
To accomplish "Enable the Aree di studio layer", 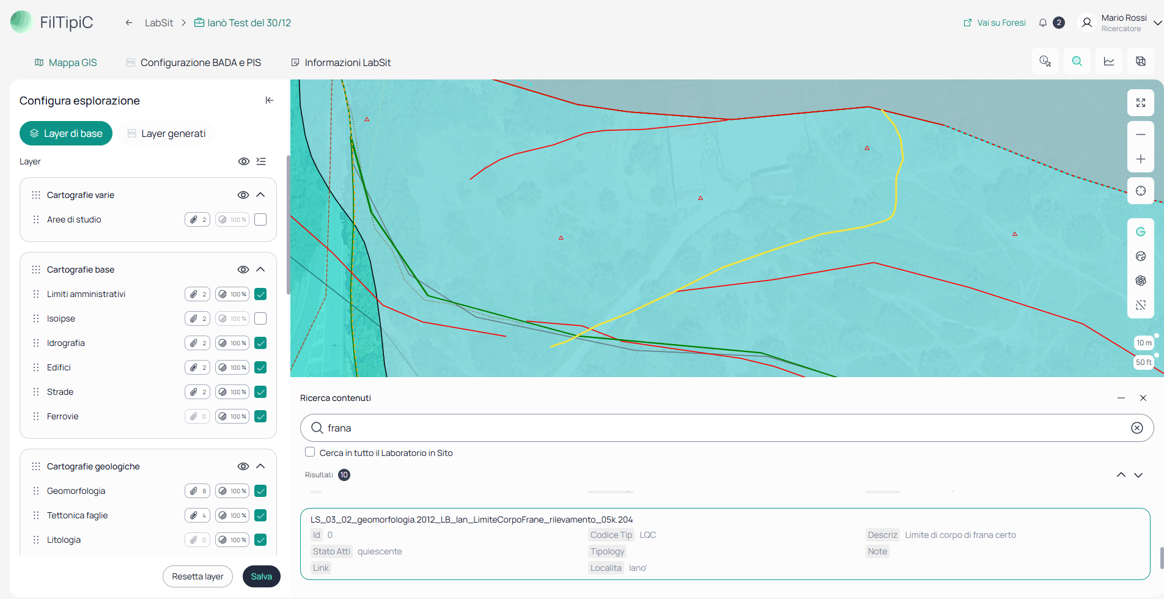I will 260,219.
